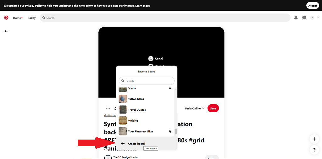The image size is (322, 159).
Task: Click the Pinterest logo
Action: (x=6, y=18)
